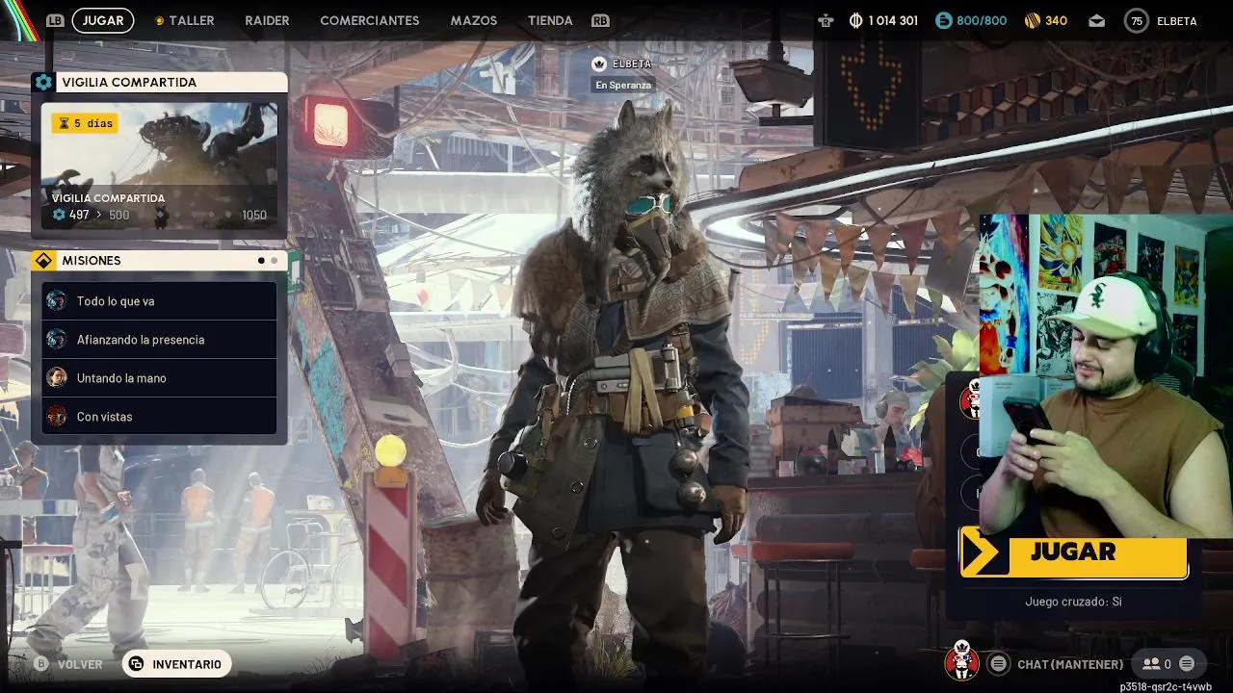The width and height of the screenshot is (1233, 693).
Task: Click the Vigilia Compartida gear header icon
Action: point(43,82)
